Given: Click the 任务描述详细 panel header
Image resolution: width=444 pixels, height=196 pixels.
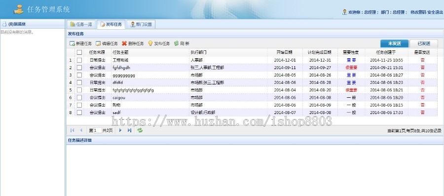Looking at the screenshot, I should 255,140.
